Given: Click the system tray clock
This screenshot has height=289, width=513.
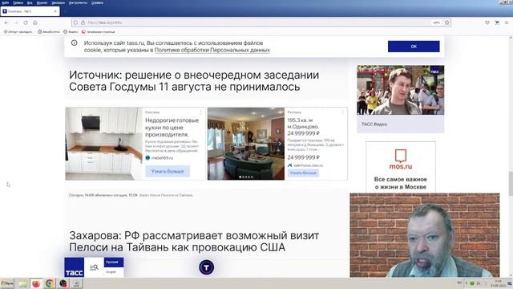Looking at the screenshot, I should tap(498, 283).
